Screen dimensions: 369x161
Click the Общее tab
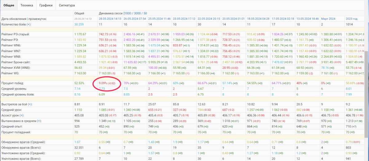(x=8, y=5)
